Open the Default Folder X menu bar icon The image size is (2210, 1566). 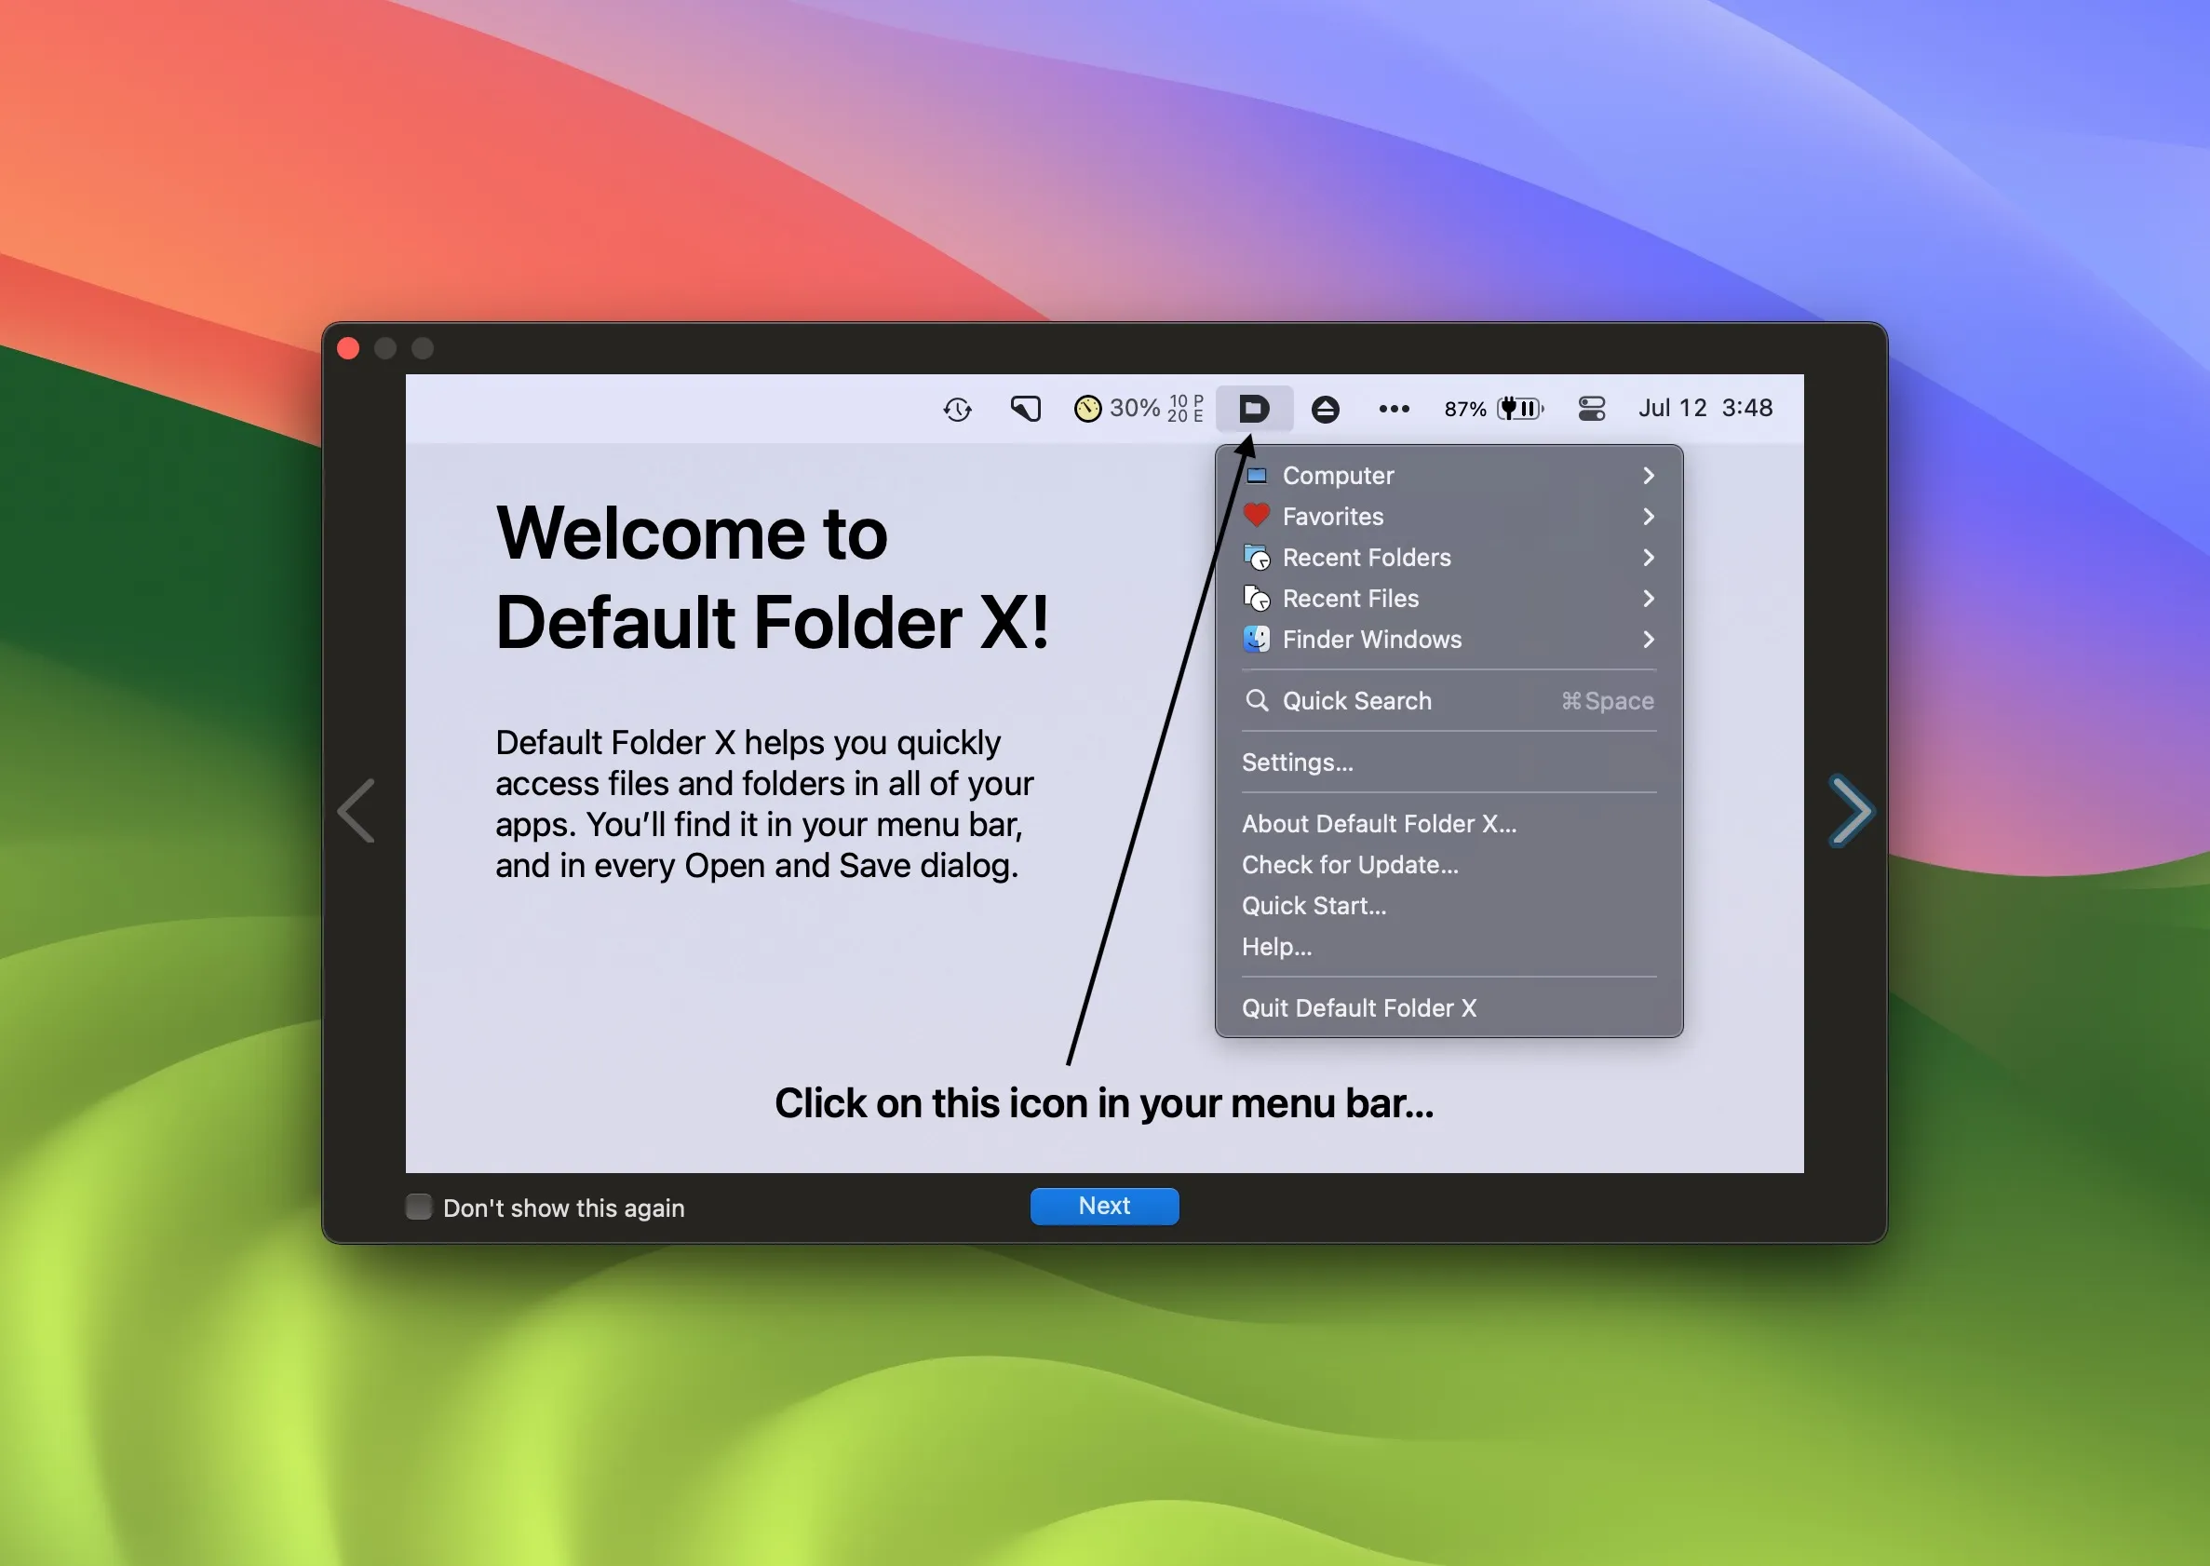(x=1255, y=409)
